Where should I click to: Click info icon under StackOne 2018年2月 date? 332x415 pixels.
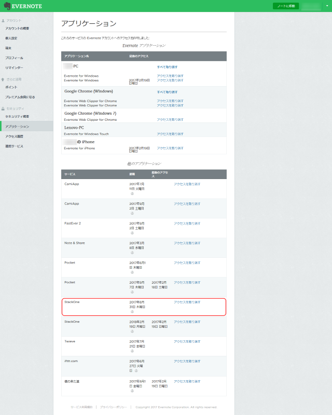(x=132, y=331)
